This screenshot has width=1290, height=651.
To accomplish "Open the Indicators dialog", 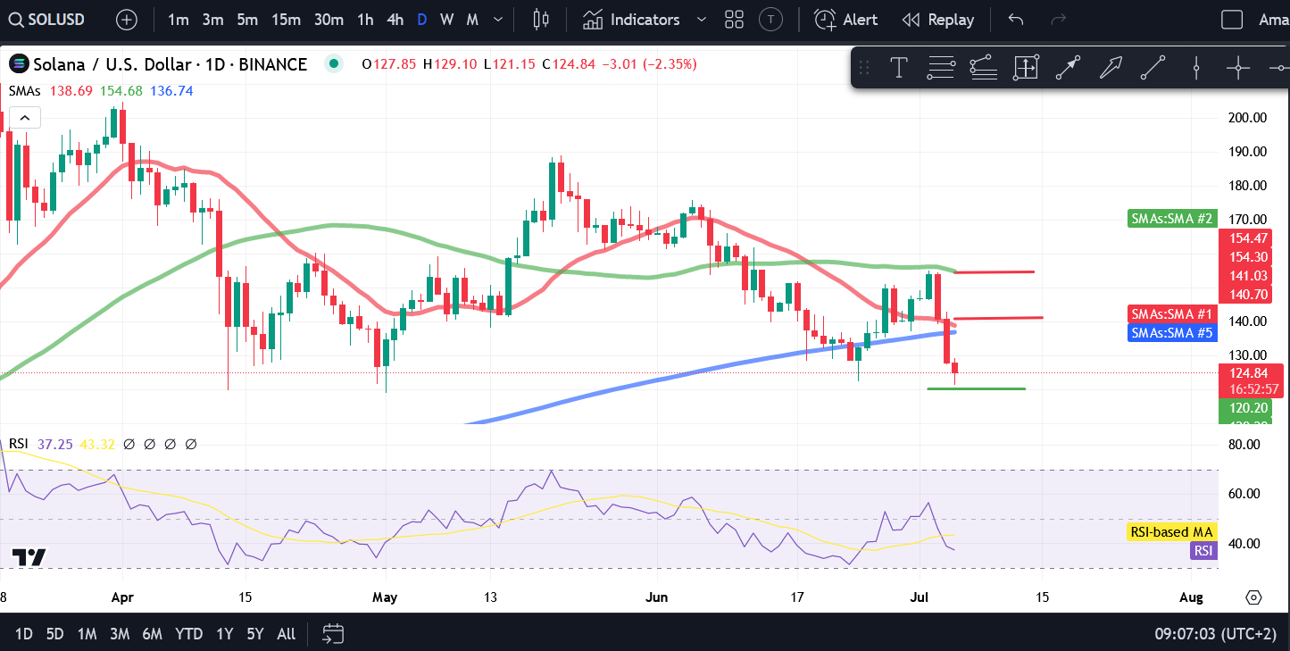I will pyautogui.click(x=631, y=20).
